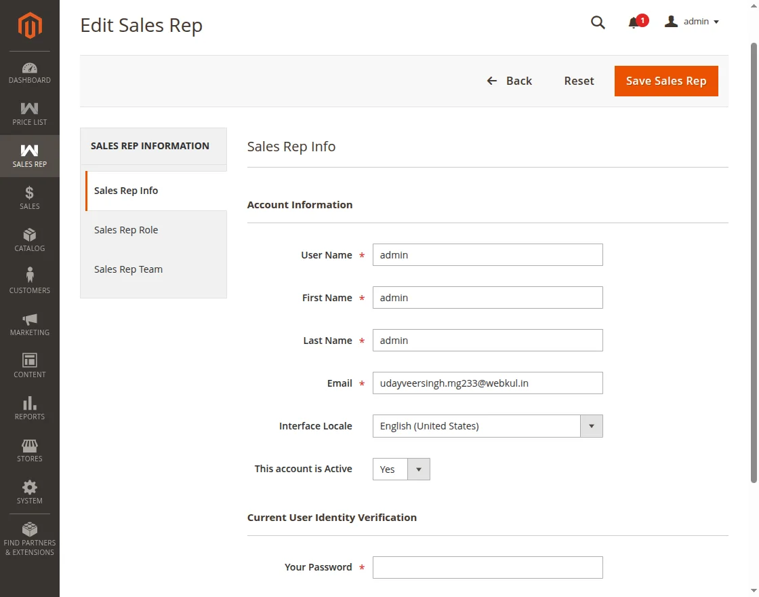Click the Save Sales Rep button
Image resolution: width=759 pixels, height=597 pixels.
click(666, 81)
